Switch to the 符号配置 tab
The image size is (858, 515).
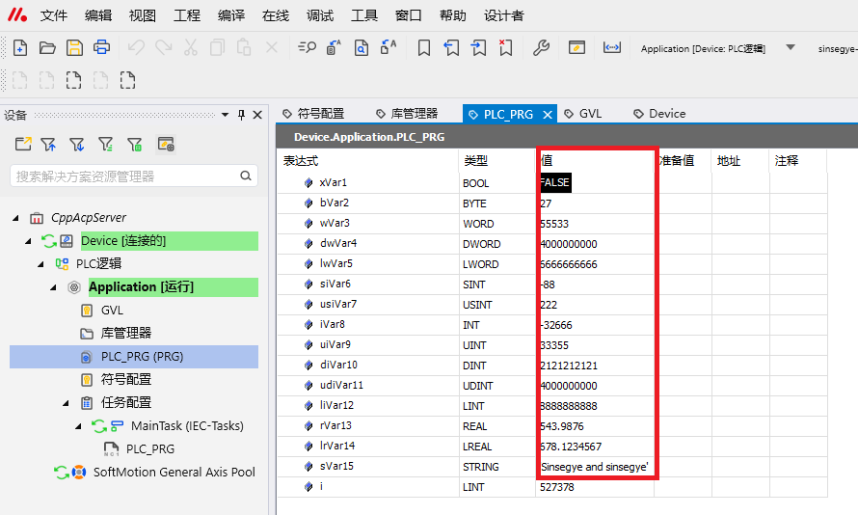313,114
